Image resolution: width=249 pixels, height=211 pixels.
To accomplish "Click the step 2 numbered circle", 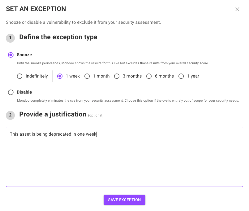I will tap(10, 115).
